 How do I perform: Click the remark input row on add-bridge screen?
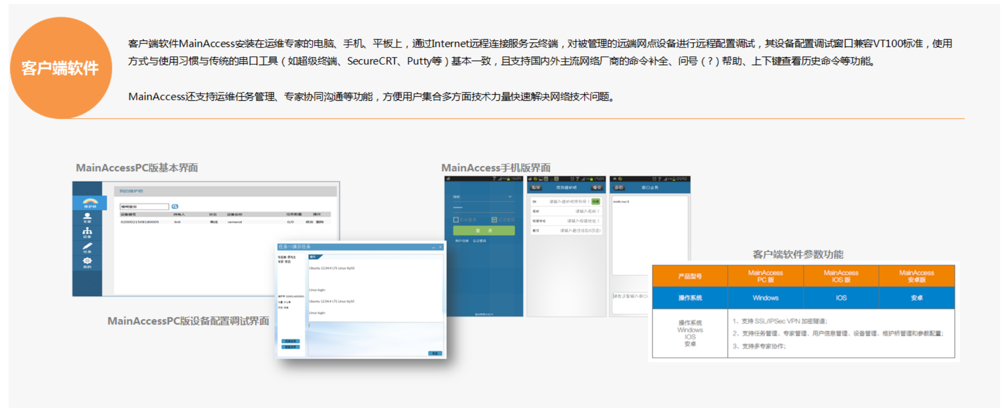(x=566, y=231)
